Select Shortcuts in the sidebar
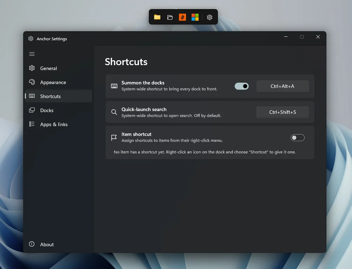Image resolution: width=352 pixels, height=269 pixels. click(58, 96)
